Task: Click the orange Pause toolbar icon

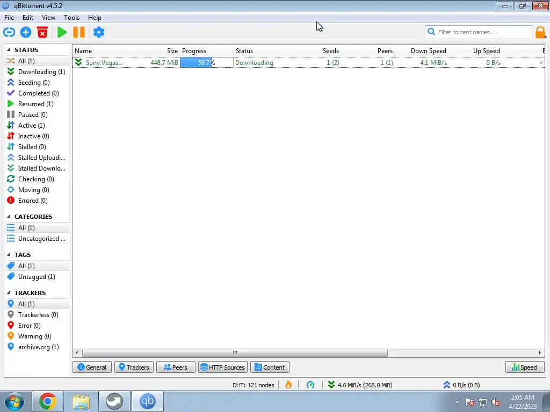Action: click(79, 32)
